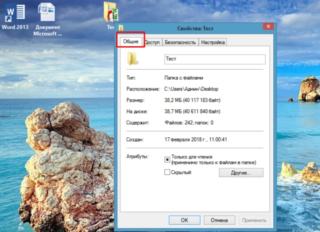Click the Атрибуты: label
The image size is (320, 232).
click(137, 156)
